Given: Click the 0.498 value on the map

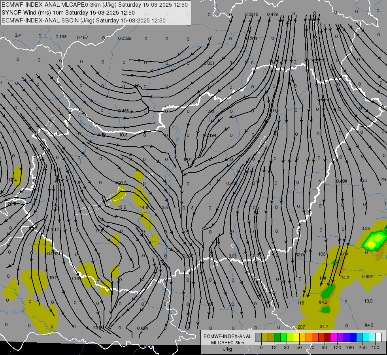Looking at the screenshot, I should coord(342,181).
